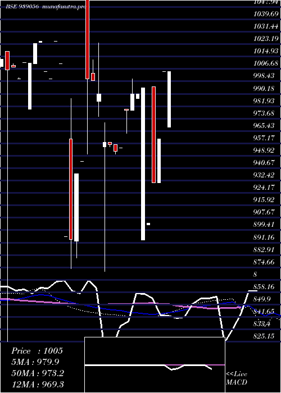Click the 858.16 axis value
The height and width of the screenshot is (393, 281).
(x=264, y=287)
